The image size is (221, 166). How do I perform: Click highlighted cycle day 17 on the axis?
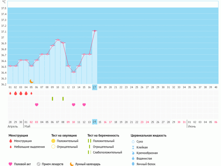tap(94, 87)
